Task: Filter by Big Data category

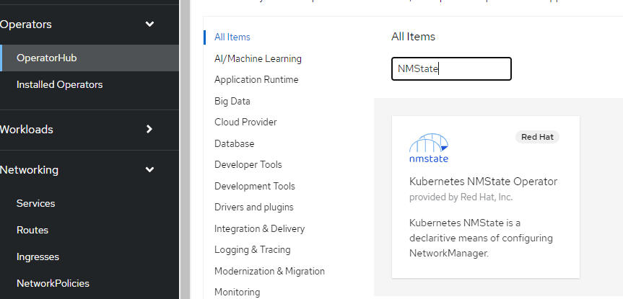Action: [232, 101]
